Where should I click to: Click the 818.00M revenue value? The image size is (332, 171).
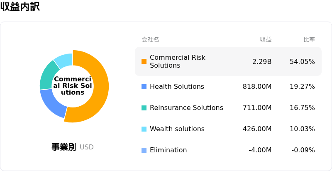257,87
